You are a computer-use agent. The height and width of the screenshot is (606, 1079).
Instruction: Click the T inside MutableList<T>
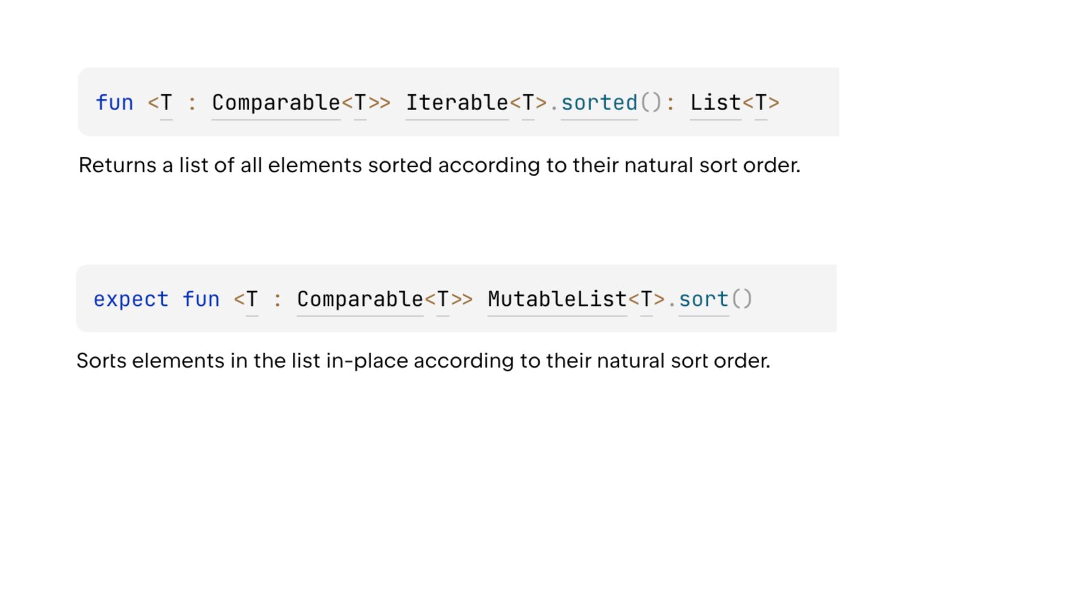646,299
